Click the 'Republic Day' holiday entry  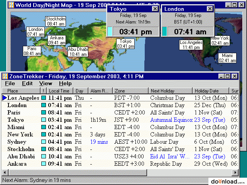point(166,164)
